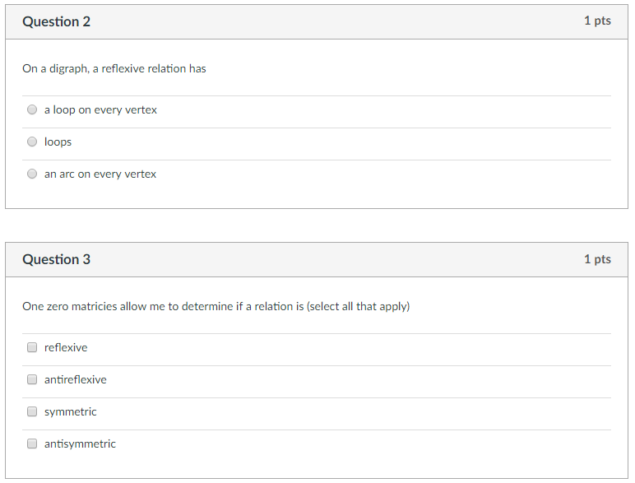Select the radio button for "a loop on every vertex"
The width and height of the screenshot is (635, 483).
[32, 109]
